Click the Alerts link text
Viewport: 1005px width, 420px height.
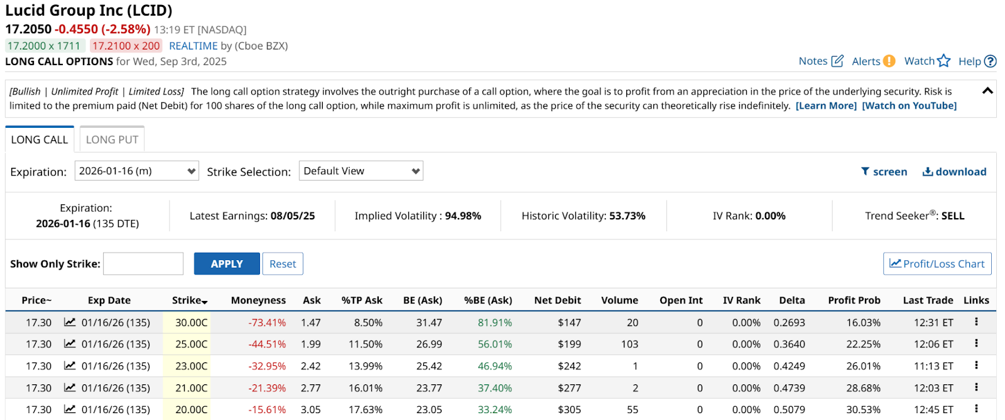866,61
